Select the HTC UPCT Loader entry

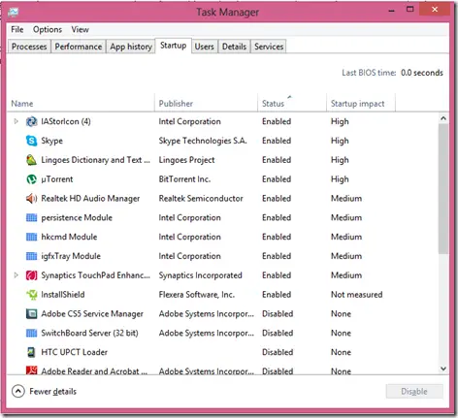(74, 352)
